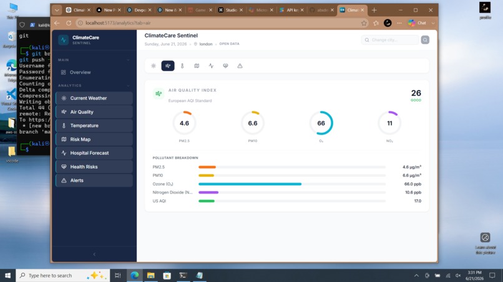Click the map icon tab
This screenshot has height=282, width=503.
coord(197,66)
